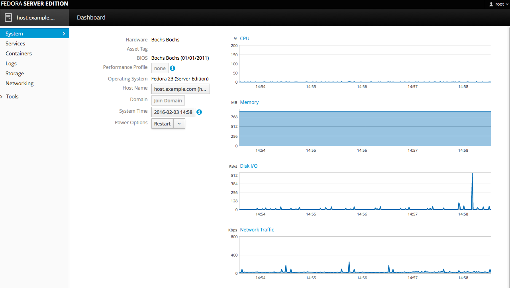Open the CPU graph link
Screen dimensions: 510x288
pos(245,38)
